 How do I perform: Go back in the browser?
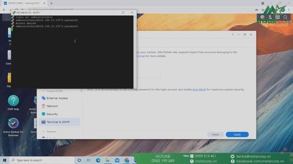(4, 10)
